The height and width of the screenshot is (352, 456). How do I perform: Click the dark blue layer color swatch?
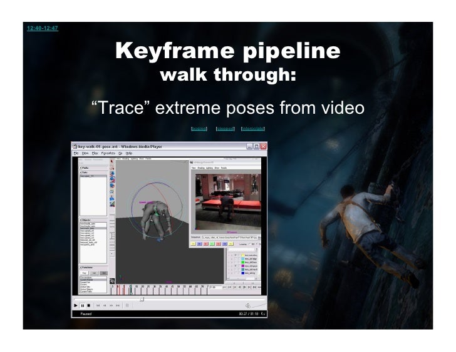(x=243, y=273)
